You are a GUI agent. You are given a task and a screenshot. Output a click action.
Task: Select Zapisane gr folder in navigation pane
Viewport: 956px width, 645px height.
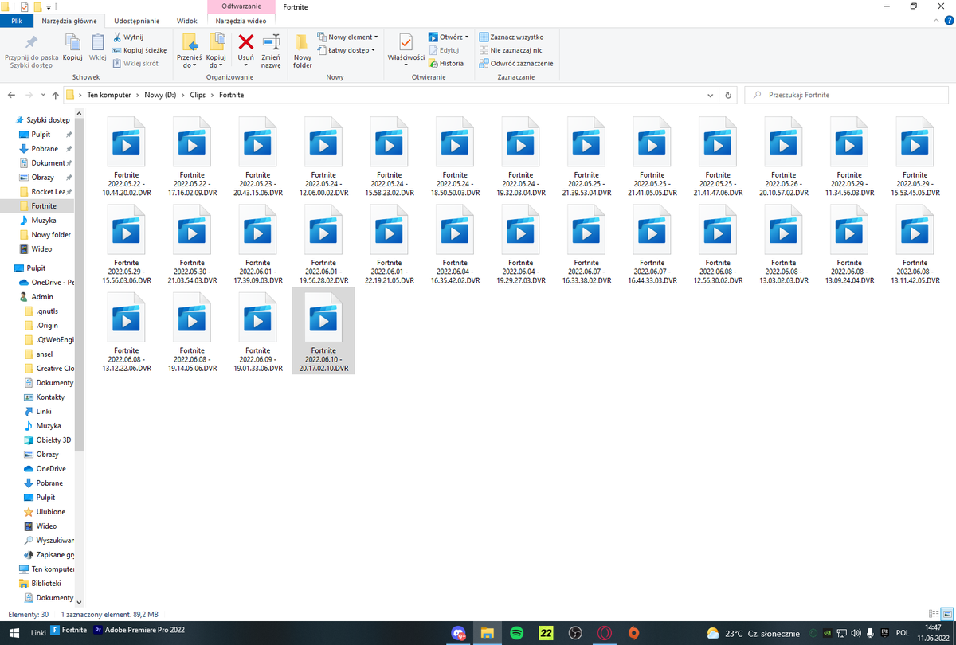pyautogui.click(x=48, y=554)
